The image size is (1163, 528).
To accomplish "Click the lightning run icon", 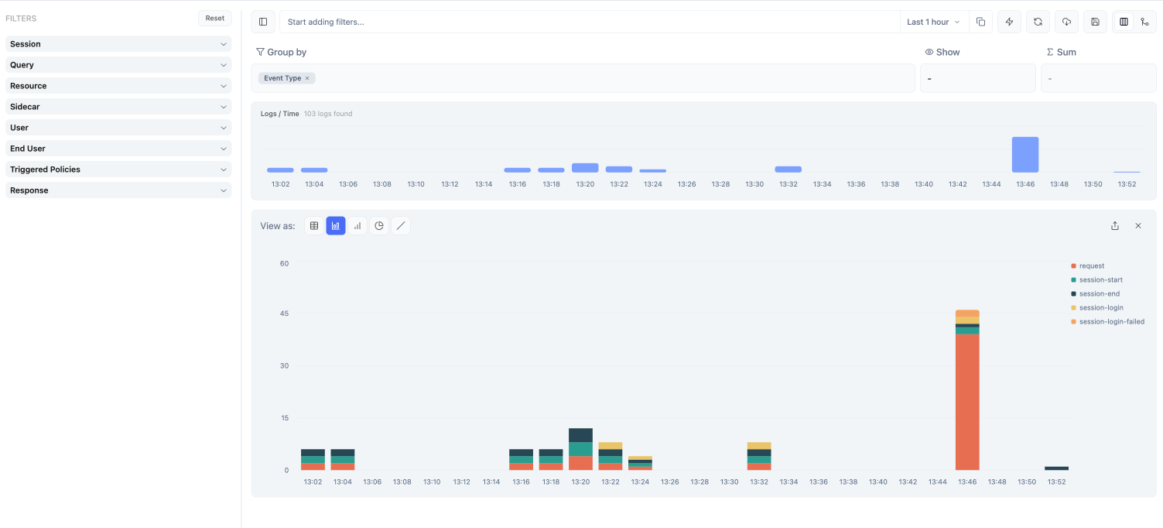I will [1009, 21].
